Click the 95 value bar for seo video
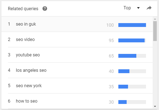159x110 pixels. point(132,40)
